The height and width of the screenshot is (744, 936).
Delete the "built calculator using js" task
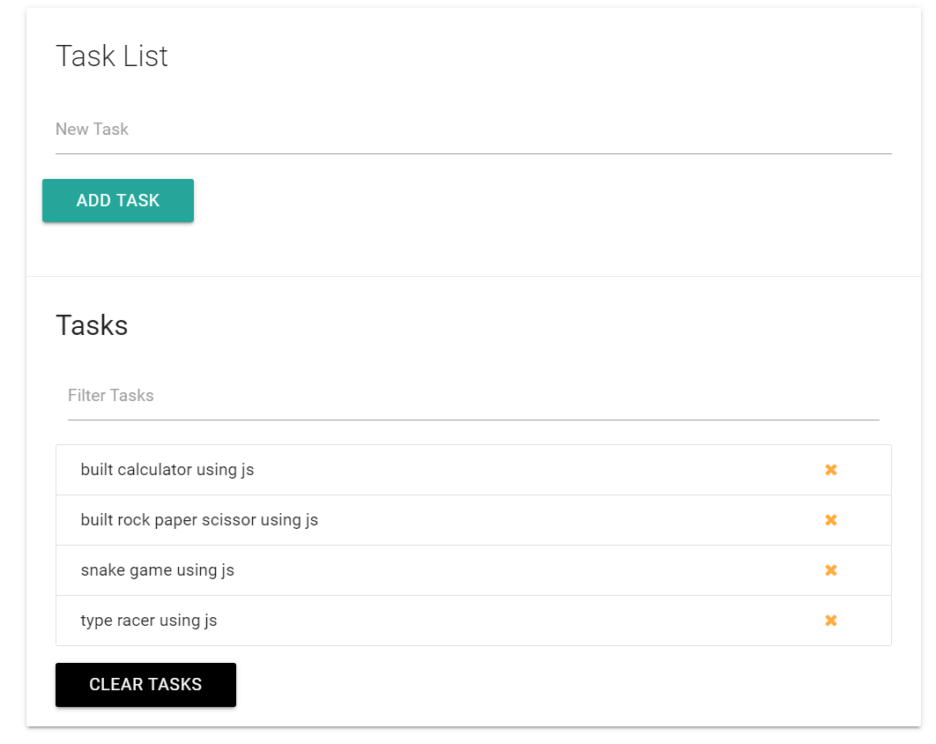click(830, 470)
